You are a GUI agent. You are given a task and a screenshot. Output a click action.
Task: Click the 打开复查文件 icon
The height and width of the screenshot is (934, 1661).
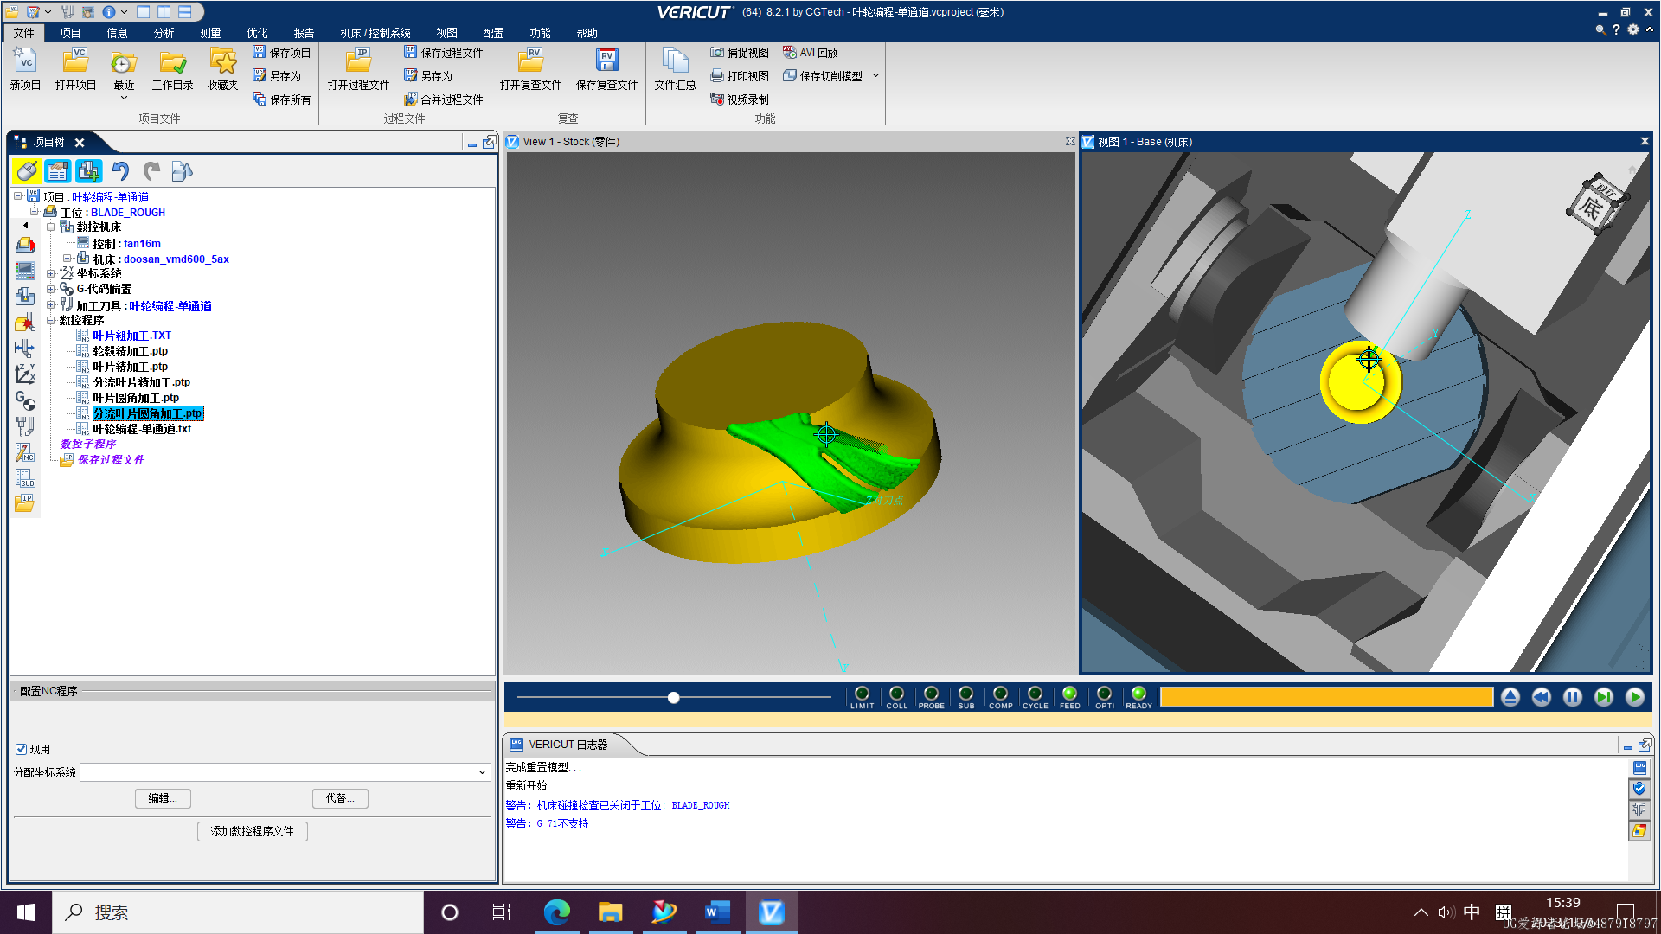tap(530, 68)
